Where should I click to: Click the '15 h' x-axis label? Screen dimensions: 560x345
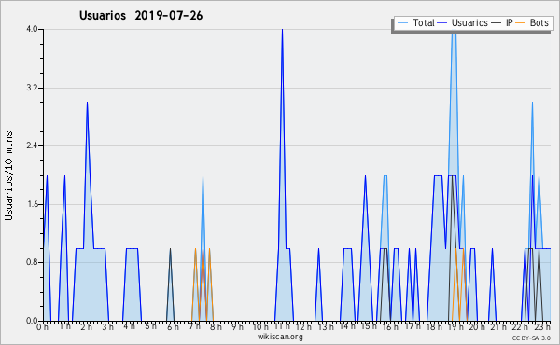click(x=369, y=326)
